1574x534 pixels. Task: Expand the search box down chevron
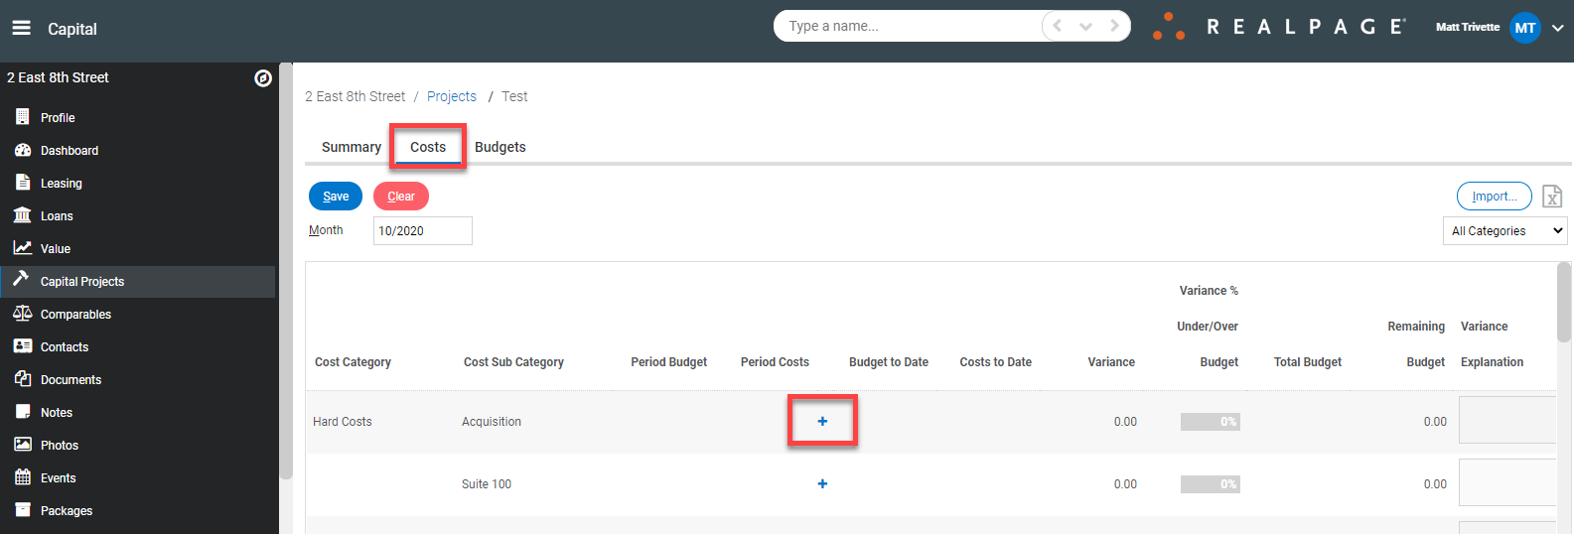pos(1085,27)
